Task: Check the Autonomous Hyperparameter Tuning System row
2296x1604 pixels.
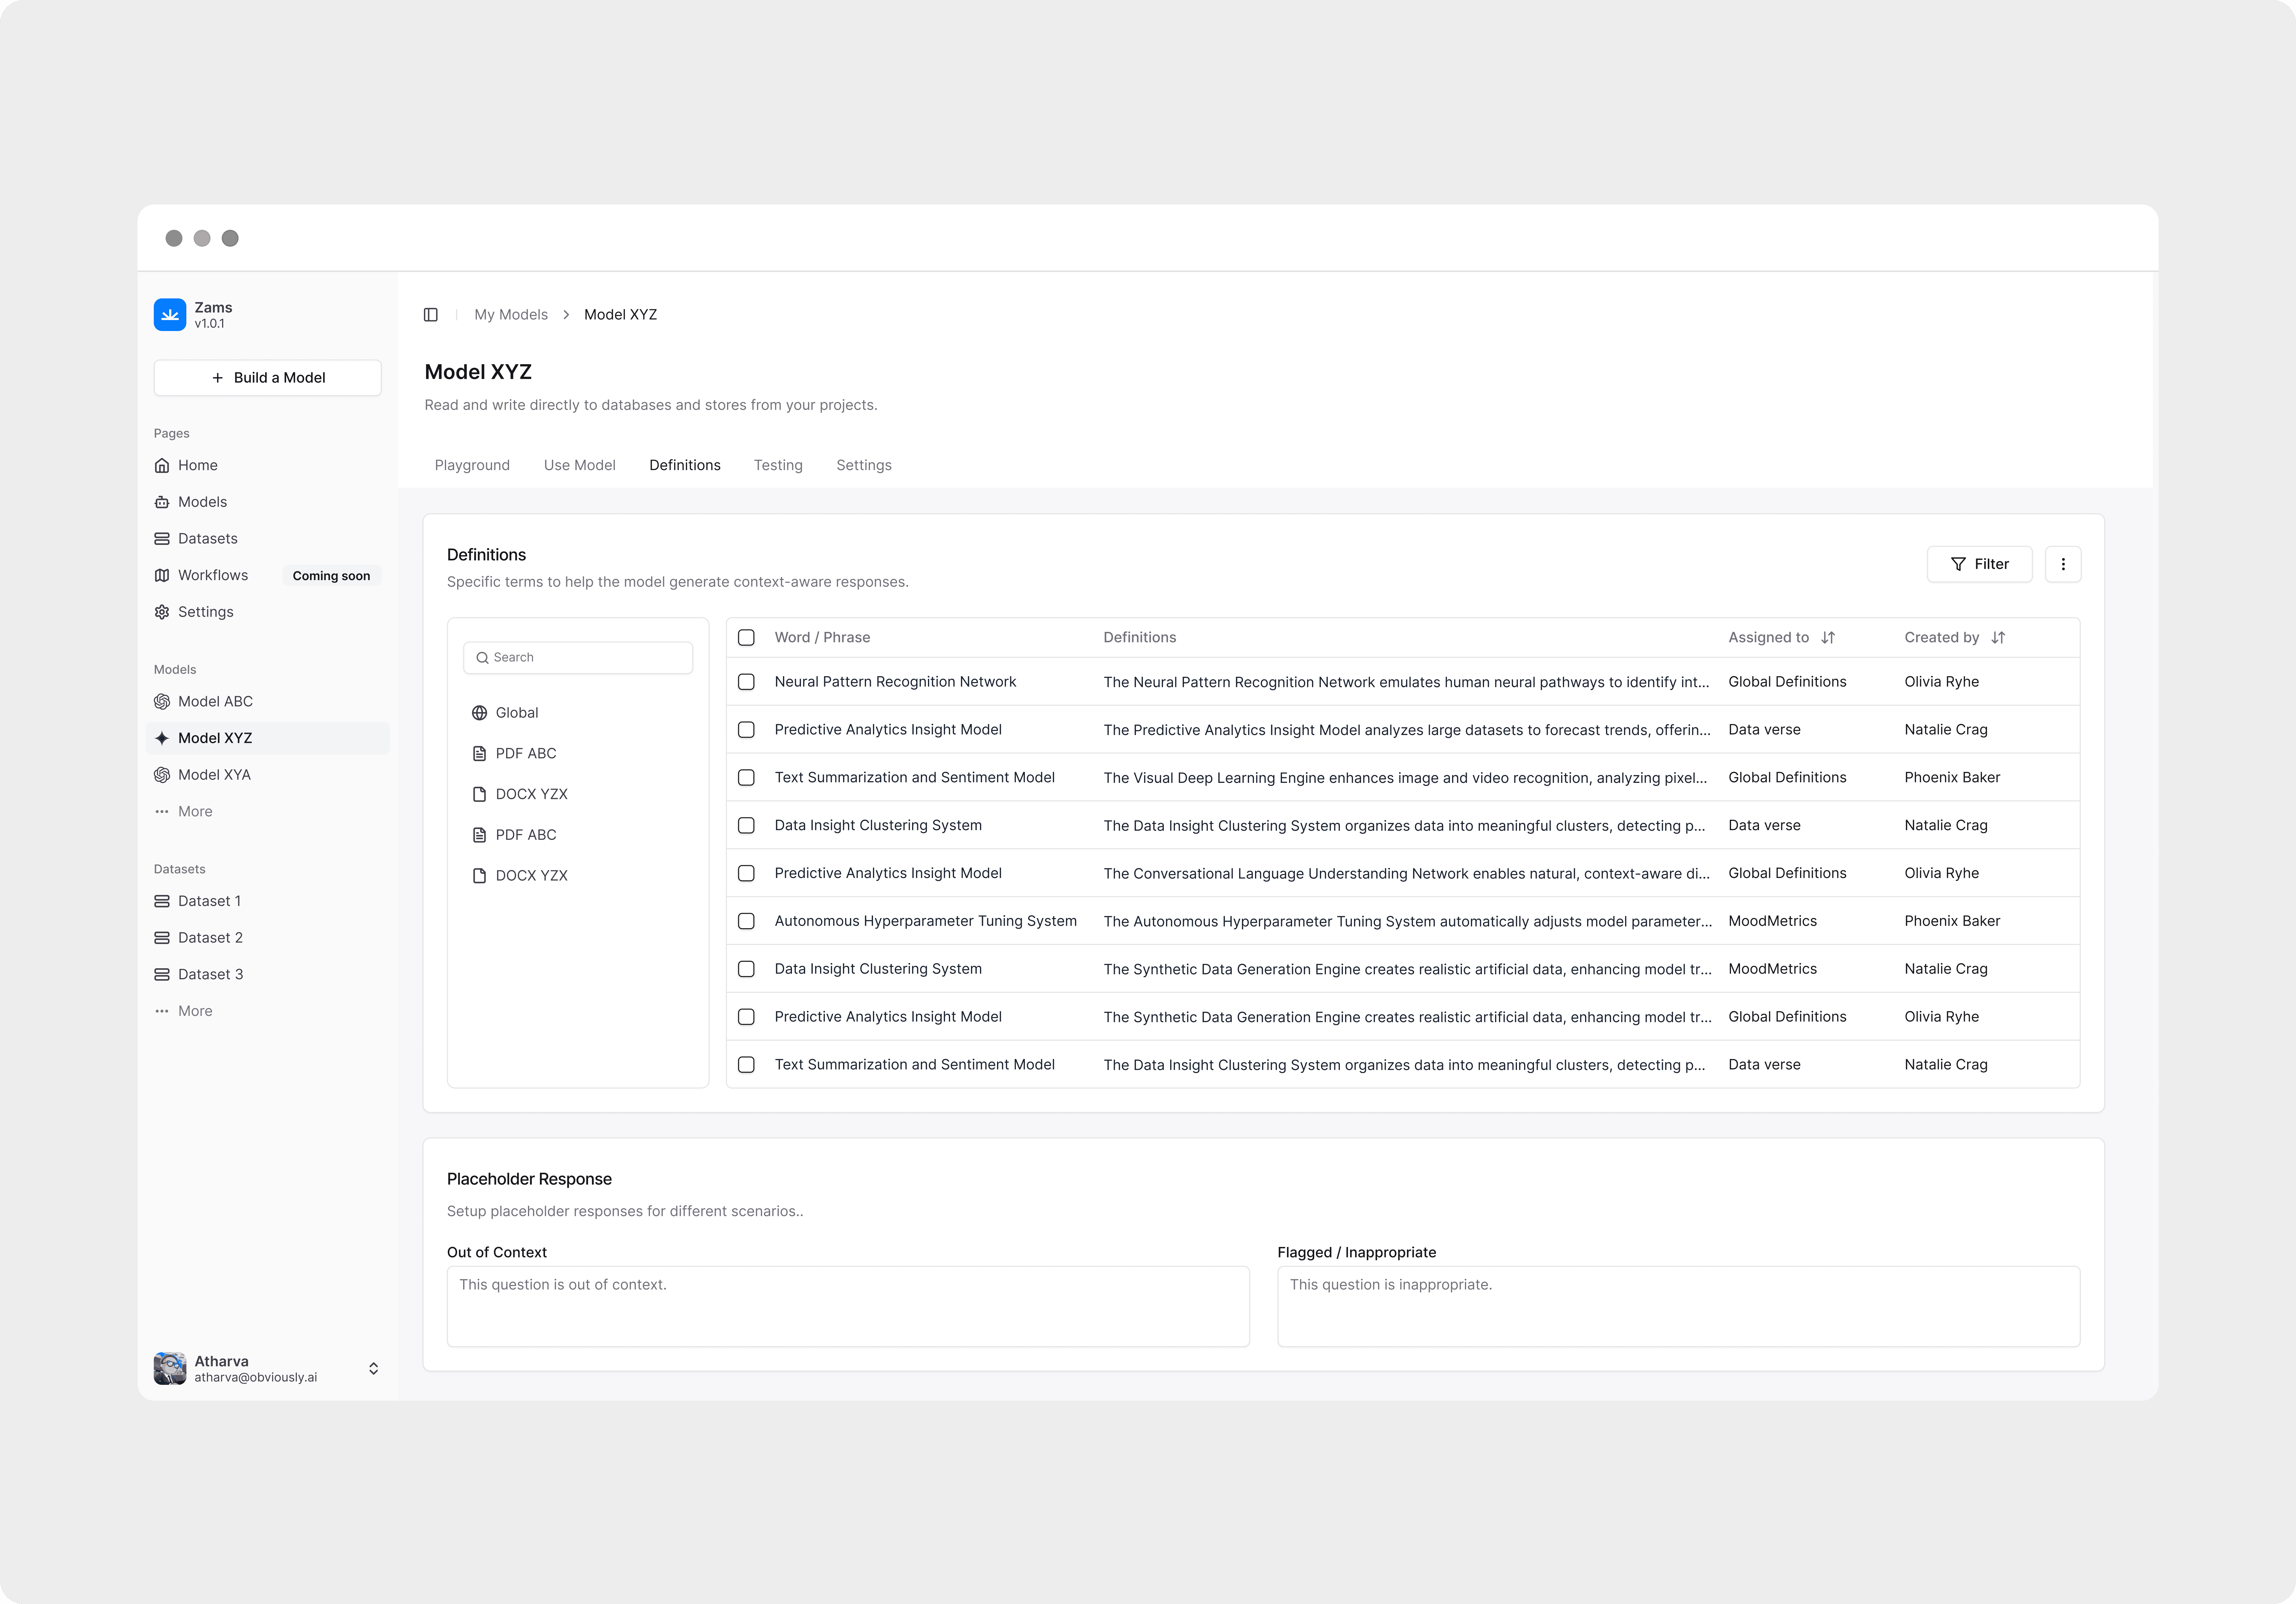Action: 746,921
